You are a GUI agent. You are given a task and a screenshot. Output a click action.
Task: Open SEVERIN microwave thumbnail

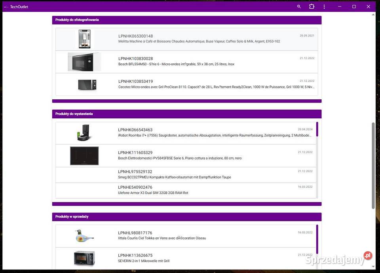84,258
